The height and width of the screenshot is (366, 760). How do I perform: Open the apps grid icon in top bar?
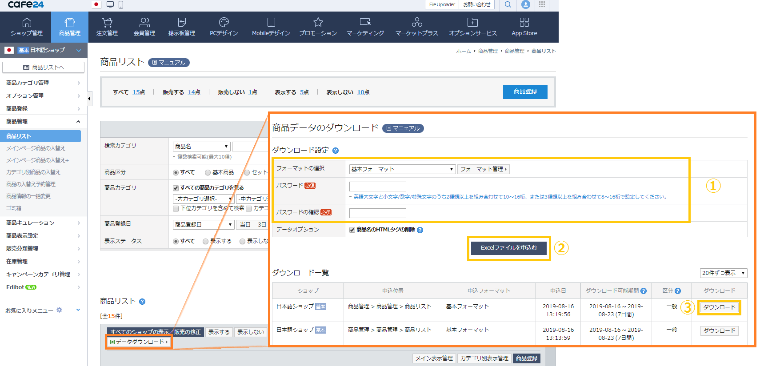point(542,4)
